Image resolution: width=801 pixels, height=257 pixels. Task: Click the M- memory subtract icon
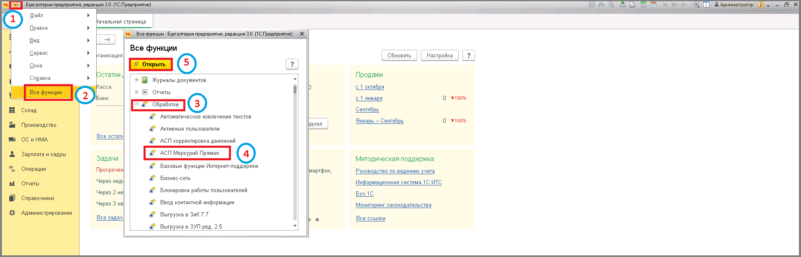coord(684,5)
